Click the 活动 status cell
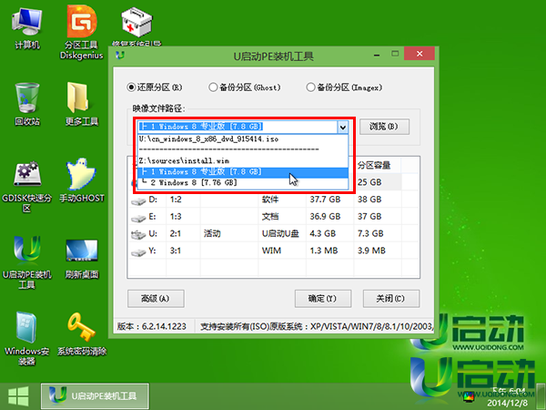Image resolution: width=546 pixels, height=410 pixels. click(x=228, y=233)
